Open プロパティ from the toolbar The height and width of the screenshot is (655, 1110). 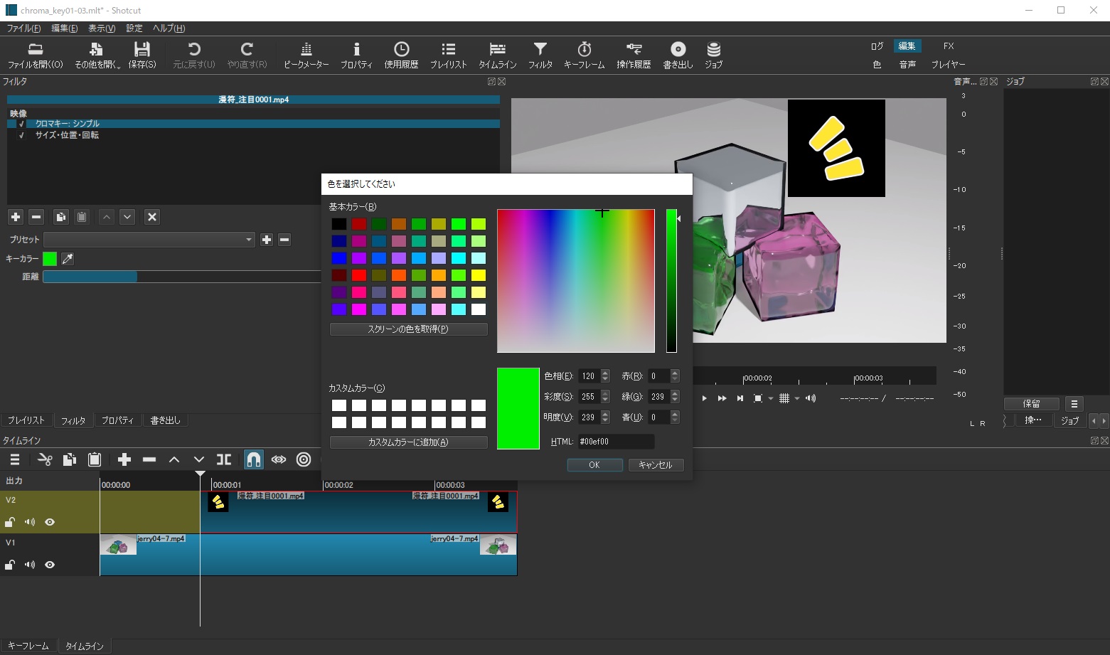356,55
